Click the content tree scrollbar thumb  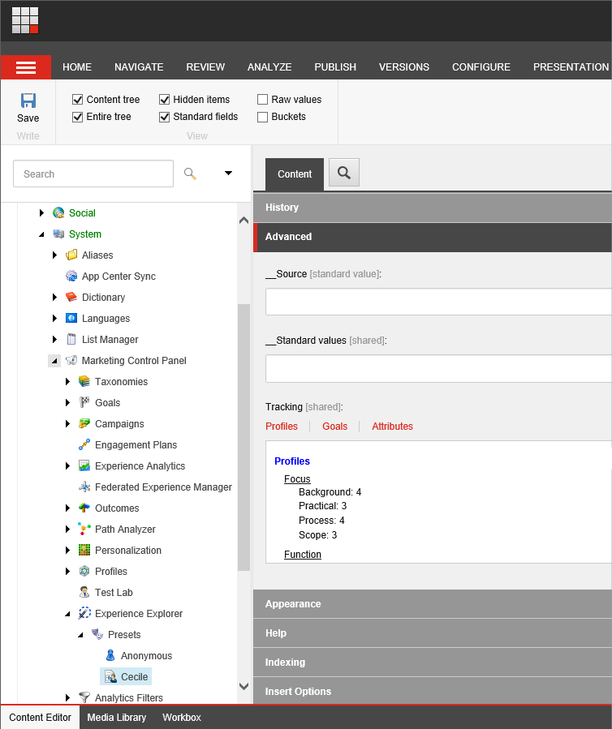tap(244, 437)
